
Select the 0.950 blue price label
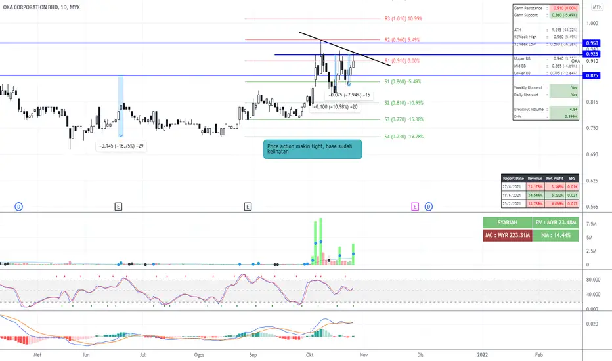pyautogui.click(x=592, y=43)
